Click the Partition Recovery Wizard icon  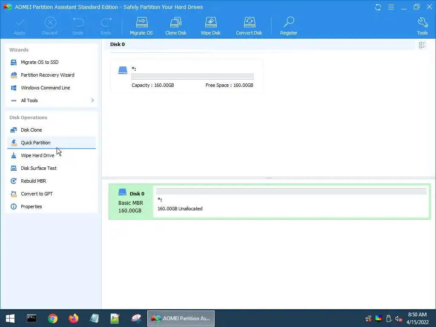(14, 75)
